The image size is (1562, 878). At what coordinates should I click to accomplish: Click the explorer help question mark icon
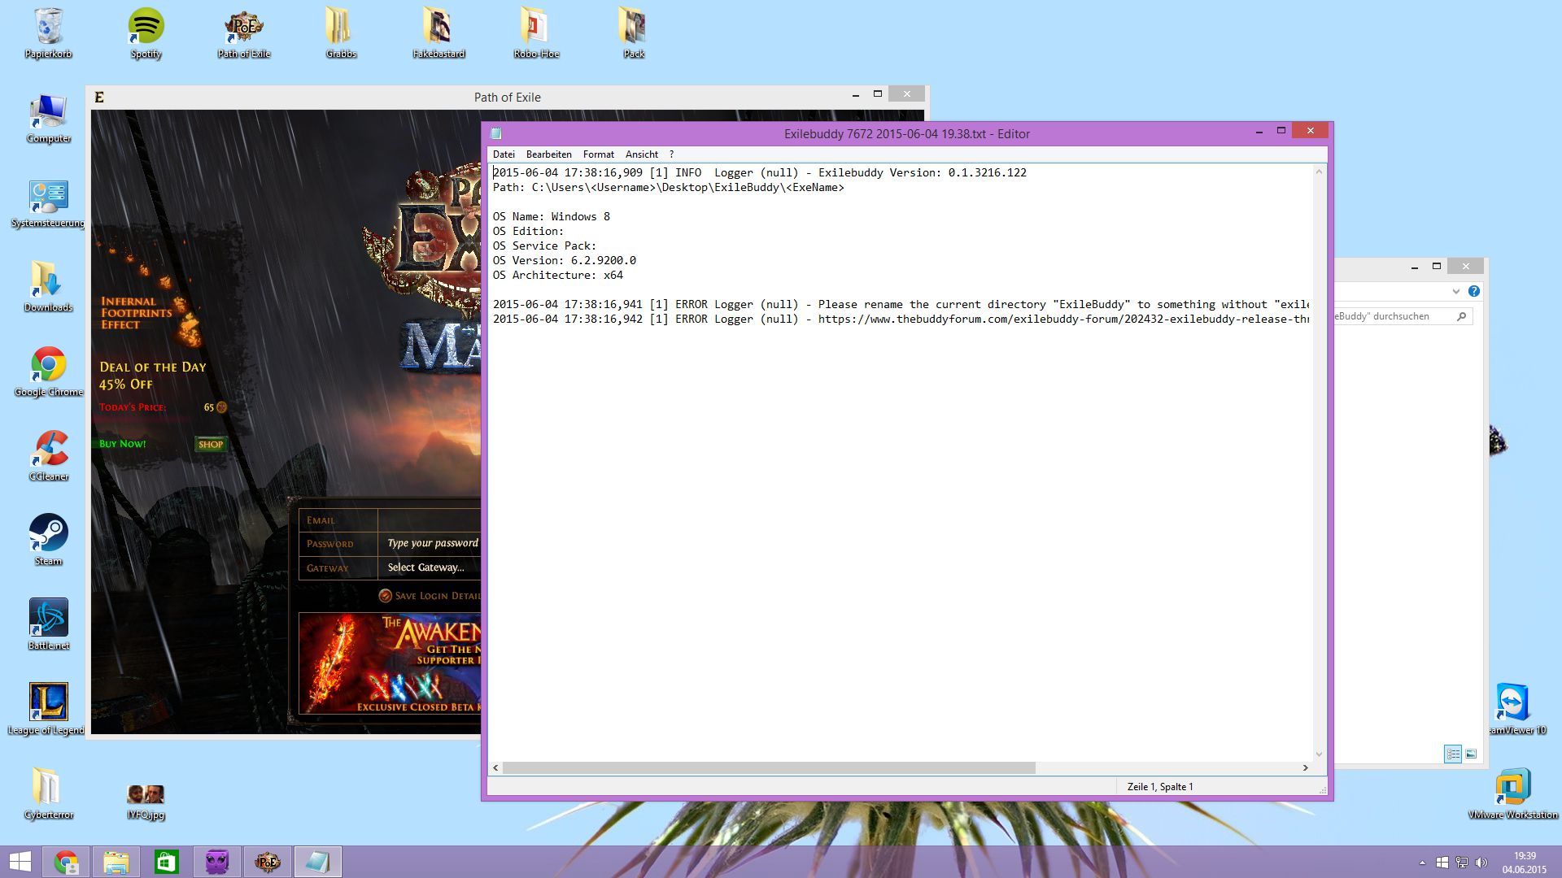tap(1473, 291)
